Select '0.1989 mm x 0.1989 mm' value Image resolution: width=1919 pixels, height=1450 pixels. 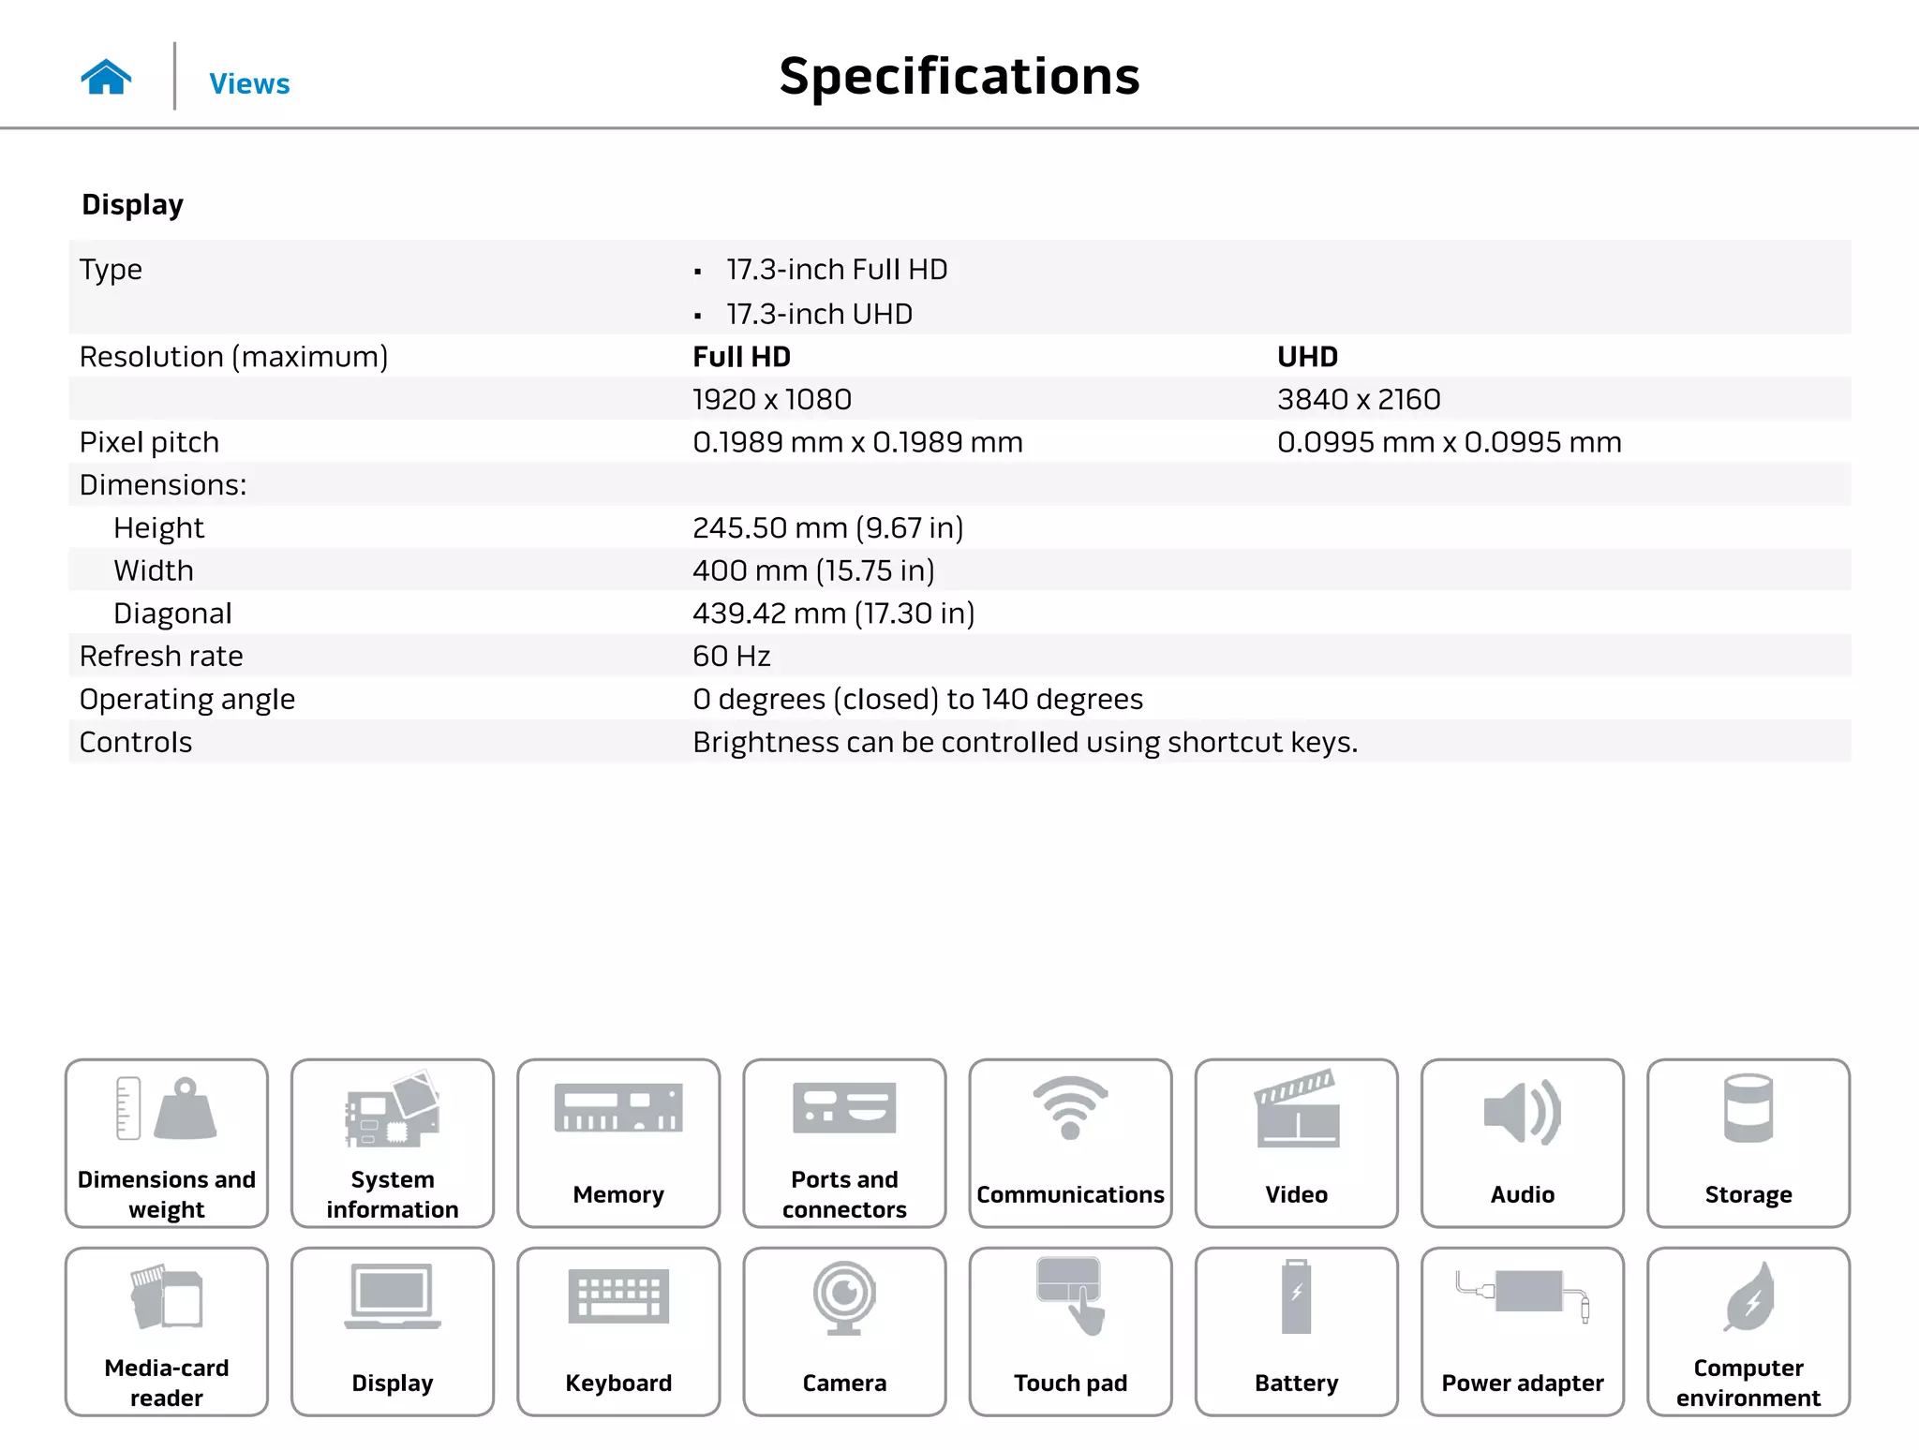tap(857, 442)
